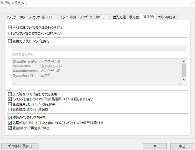The width and height of the screenshot is (195, 150).
Task: Click the tag list scroll right arrow
Action: 180,84
